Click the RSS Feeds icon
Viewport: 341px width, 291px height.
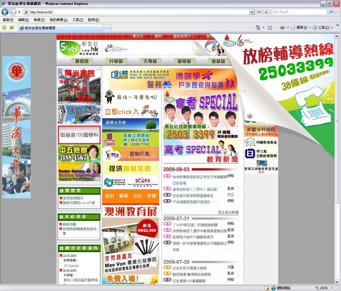(x=270, y=28)
